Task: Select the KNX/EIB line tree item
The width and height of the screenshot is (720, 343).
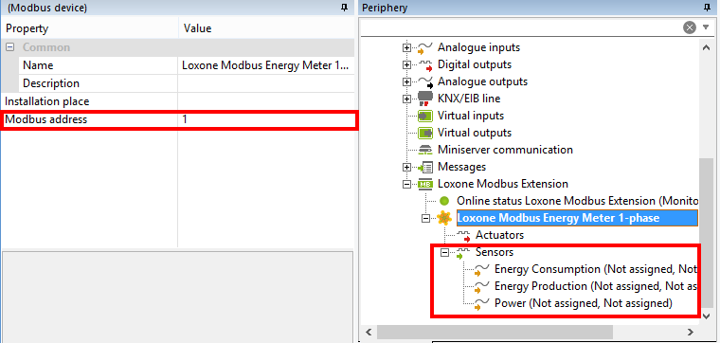Action: click(469, 99)
